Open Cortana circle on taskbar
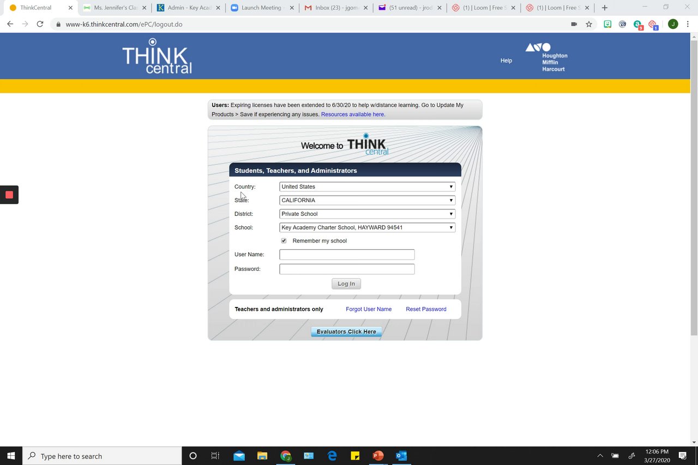The height and width of the screenshot is (465, 698). click(x=192, y=456)
